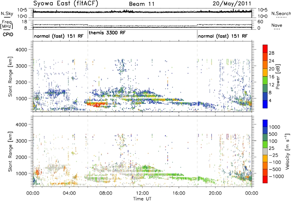Click the '60' Nave axis tick

[x=260, y=22]
